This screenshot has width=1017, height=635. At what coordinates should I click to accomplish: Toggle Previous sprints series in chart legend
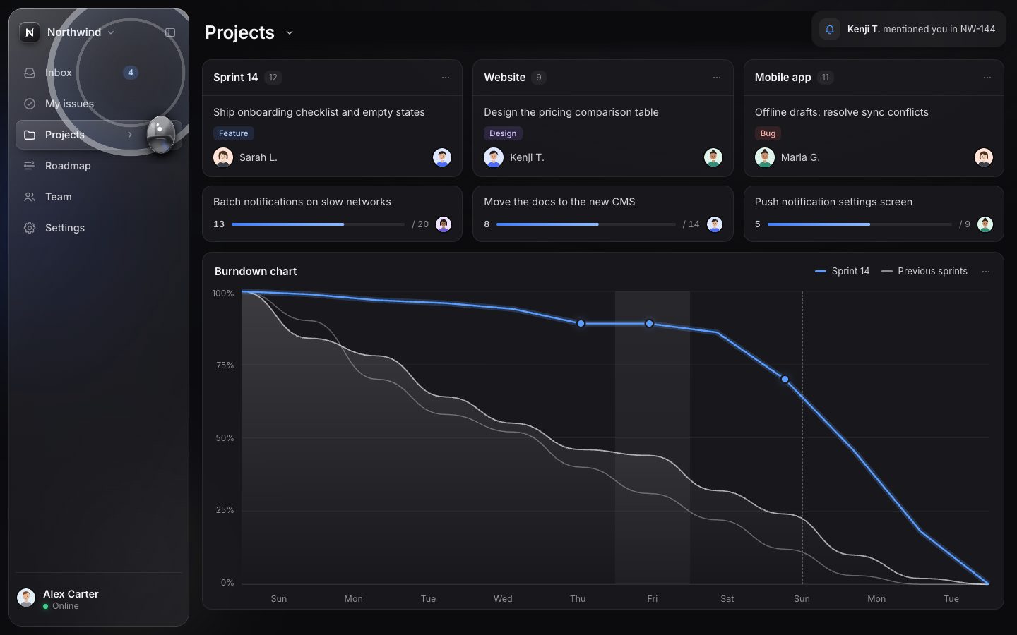(924, 272)
